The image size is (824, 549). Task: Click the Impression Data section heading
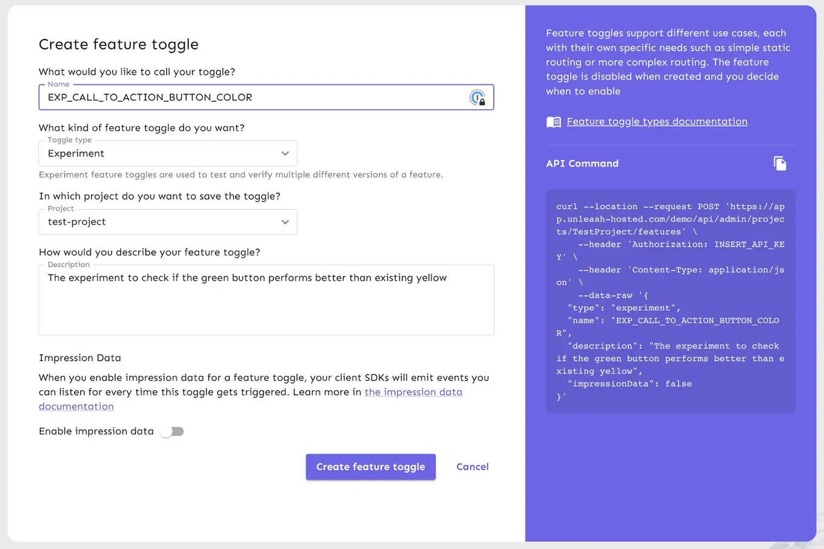click(79, 358)
